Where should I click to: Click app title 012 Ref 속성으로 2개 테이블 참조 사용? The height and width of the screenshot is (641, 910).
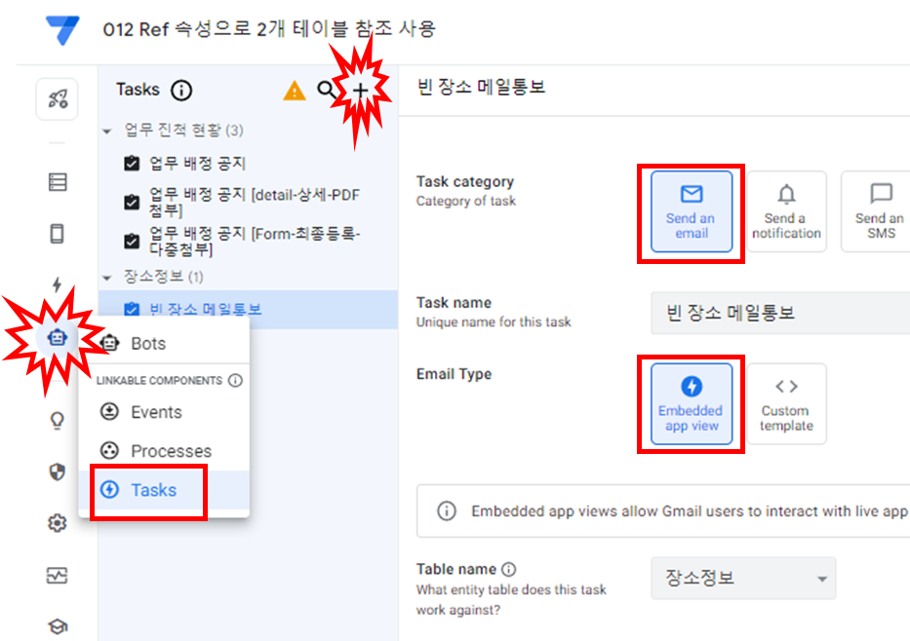(x=269, y=29)
